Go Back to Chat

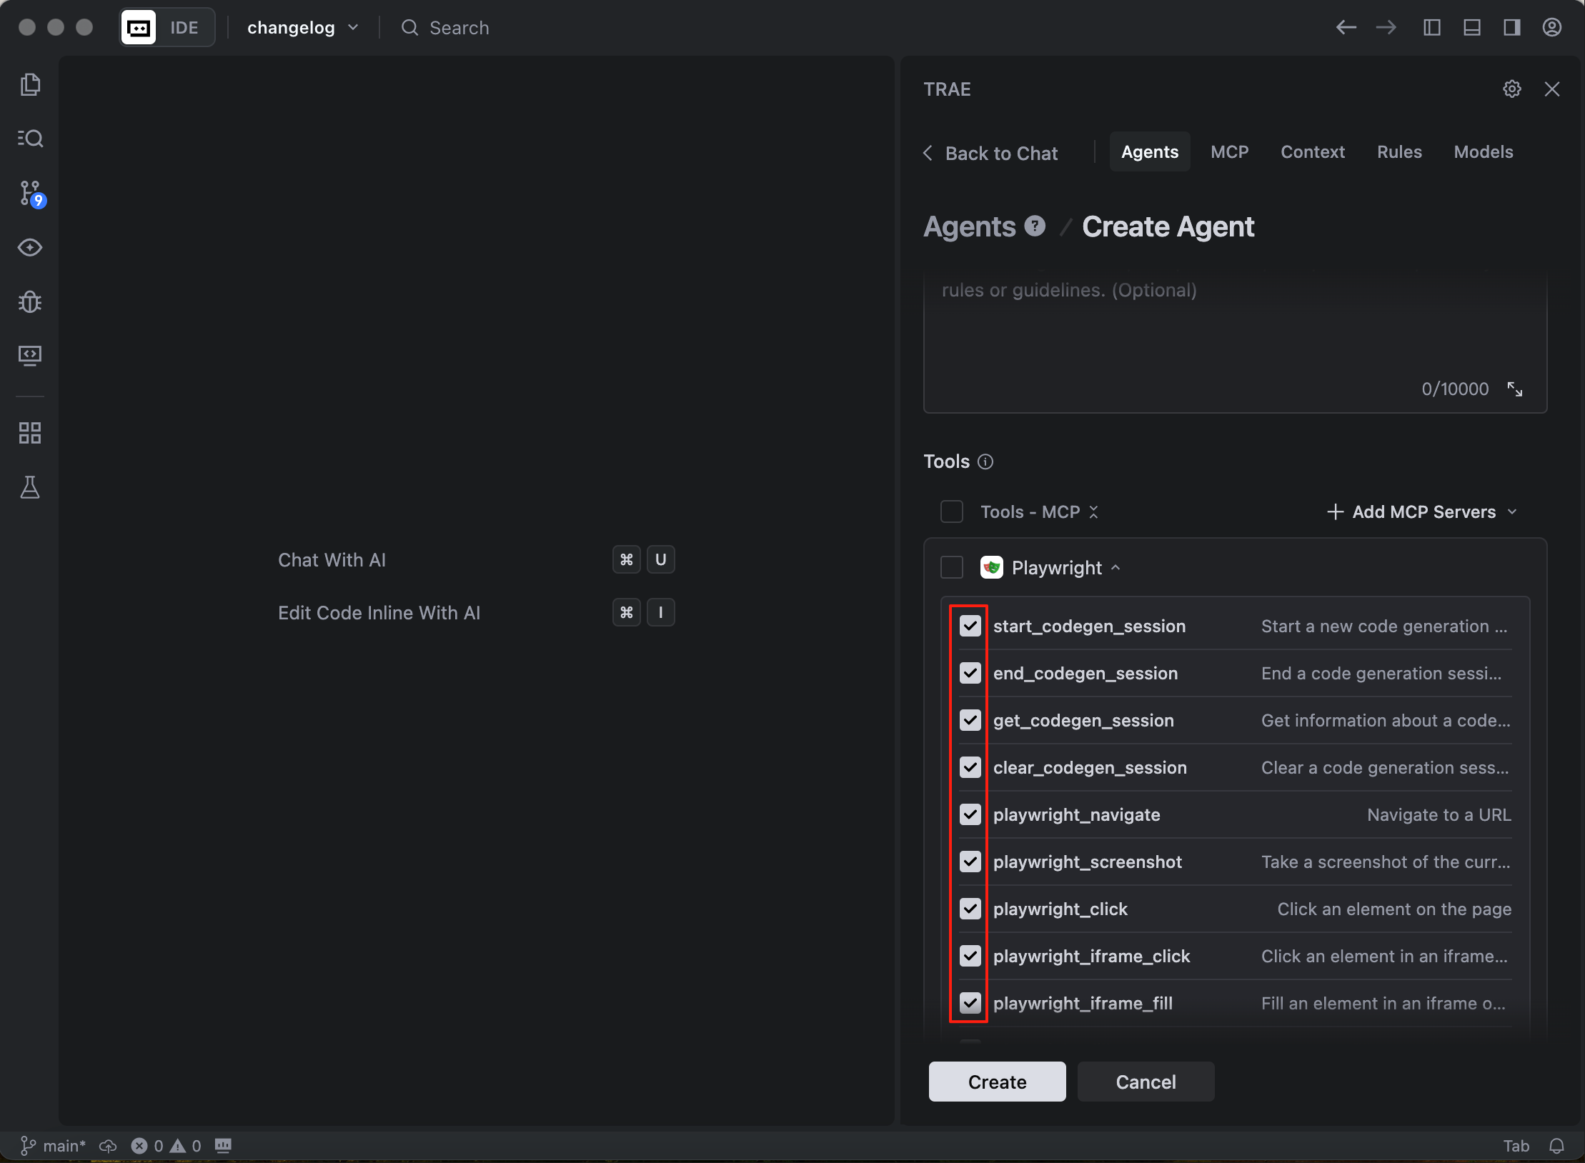point(990,153)
